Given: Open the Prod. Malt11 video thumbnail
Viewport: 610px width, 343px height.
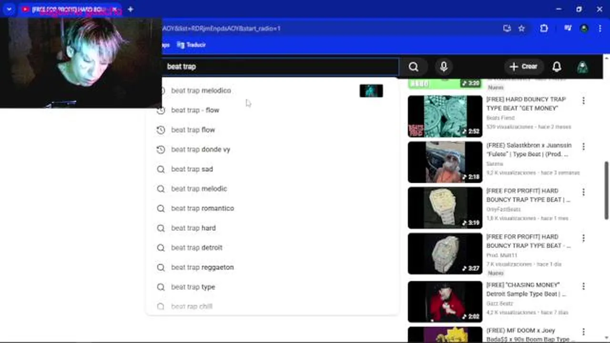Looking at the screenshot, I should (445, 253).
